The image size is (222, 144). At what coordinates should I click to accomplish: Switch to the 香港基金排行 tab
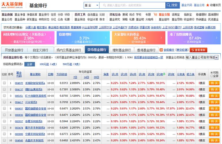tap(146, 50)
